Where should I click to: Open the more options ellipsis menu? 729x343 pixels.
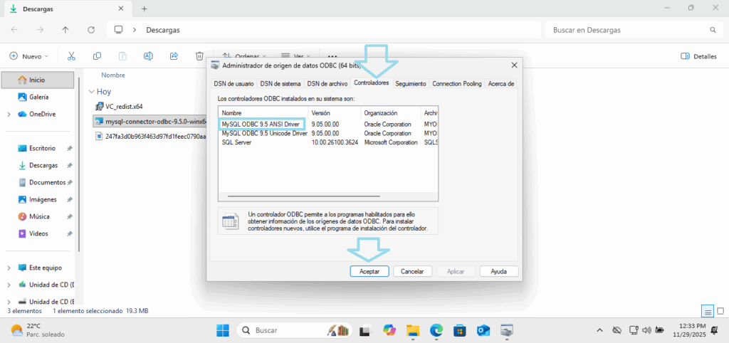332,56
